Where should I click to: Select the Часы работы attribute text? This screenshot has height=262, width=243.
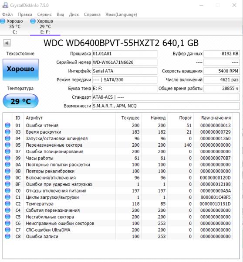click(x=40, y=158)
